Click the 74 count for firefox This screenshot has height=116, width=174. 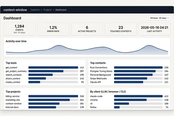tap(167, 107)
